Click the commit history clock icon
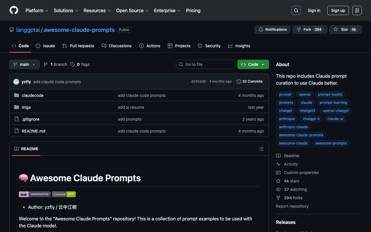Screen dimensions: 371x232 (x=239, y=81)
